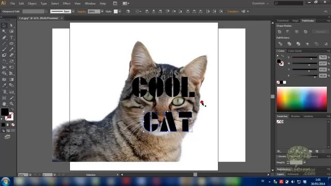Click the Crop pathfinder icon
The image size is (331, 186).
pos(308,43)
